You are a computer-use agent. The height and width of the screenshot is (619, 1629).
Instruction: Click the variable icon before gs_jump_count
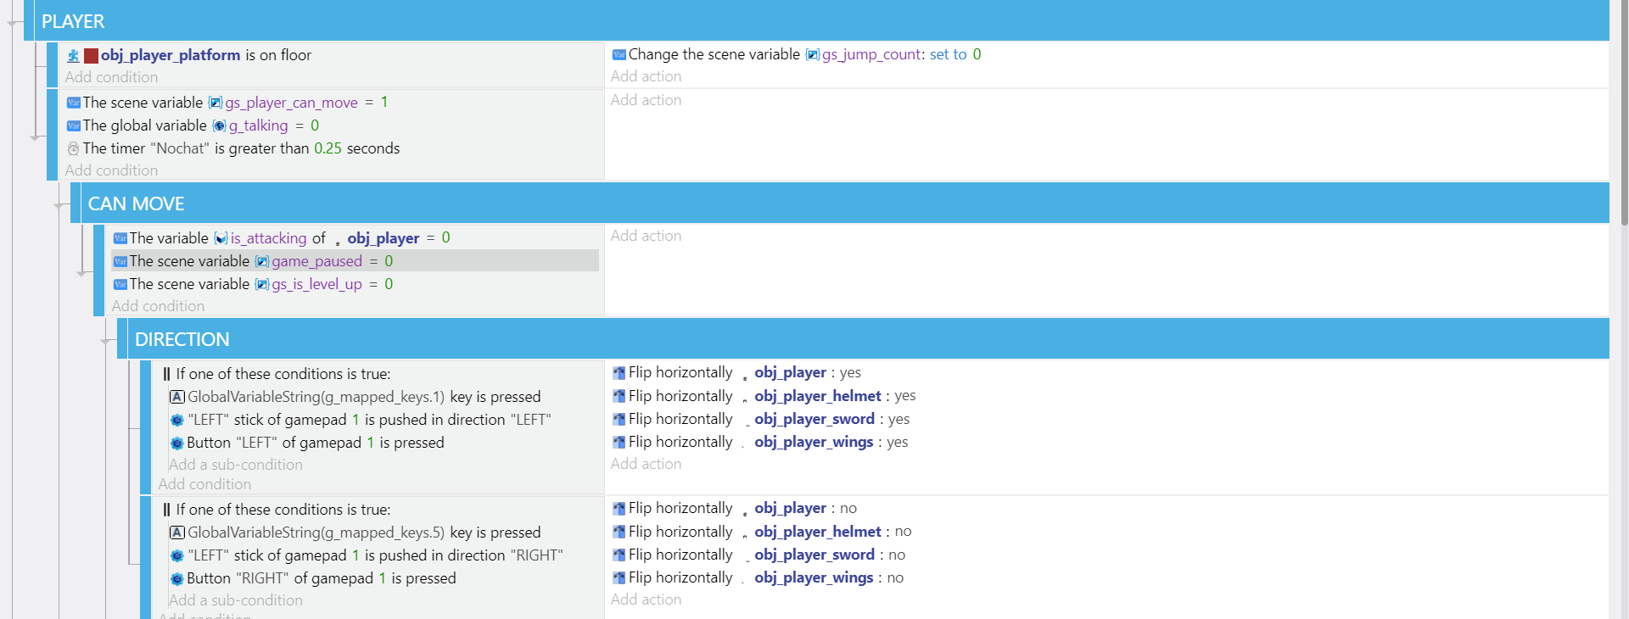pyautogui.click(x=812, y=55)
